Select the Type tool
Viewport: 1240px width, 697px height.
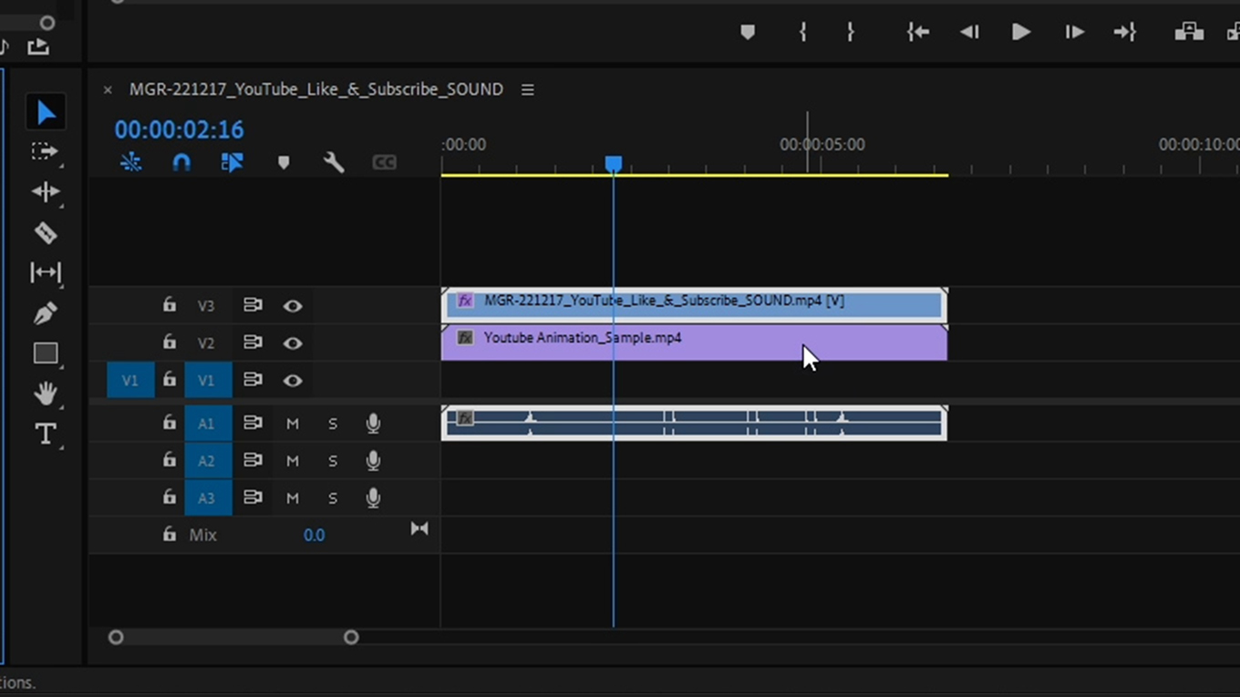(x=46, y=434)
